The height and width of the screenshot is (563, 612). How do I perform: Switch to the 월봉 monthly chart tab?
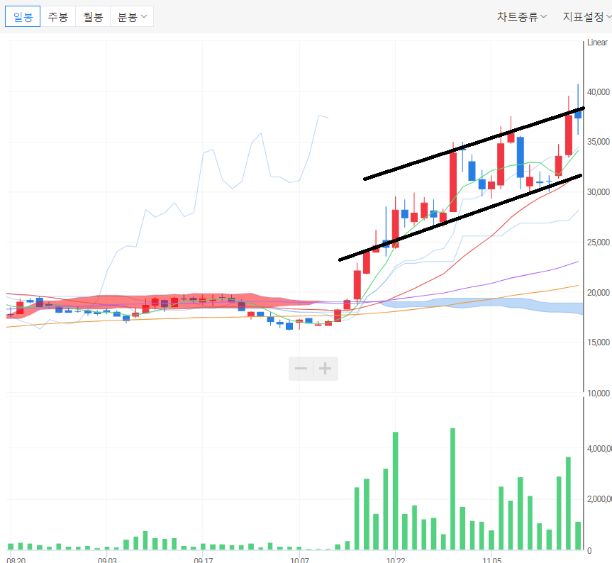[93, 17]
